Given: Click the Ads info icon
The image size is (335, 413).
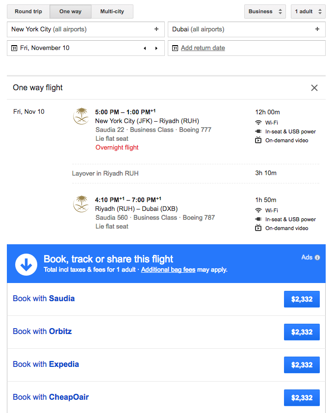Looking at the screenshot, I should point(317,258).
